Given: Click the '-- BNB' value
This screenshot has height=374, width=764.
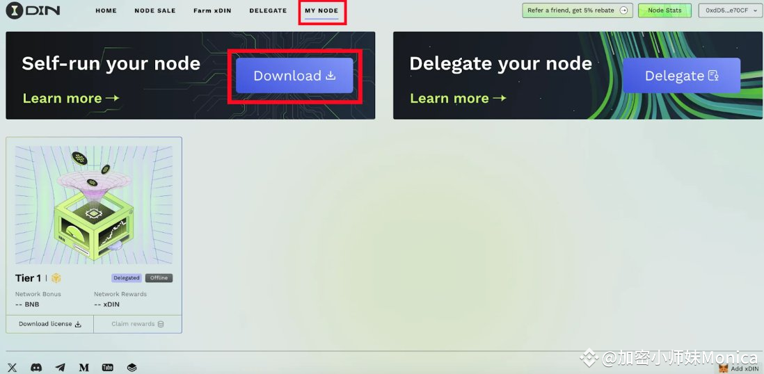Looking at the screenshot, I should 27,304.
